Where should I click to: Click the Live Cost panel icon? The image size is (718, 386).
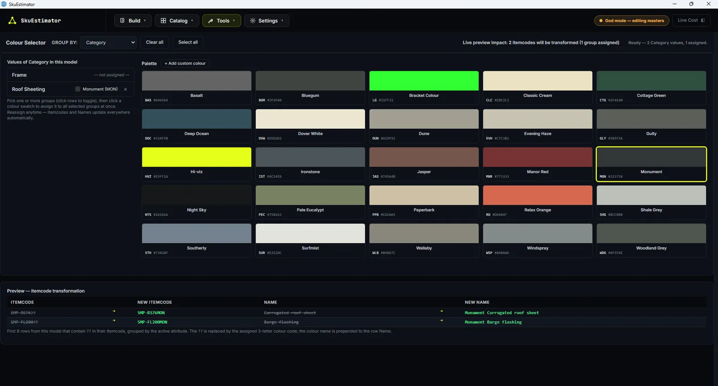[x=703, y=20]
